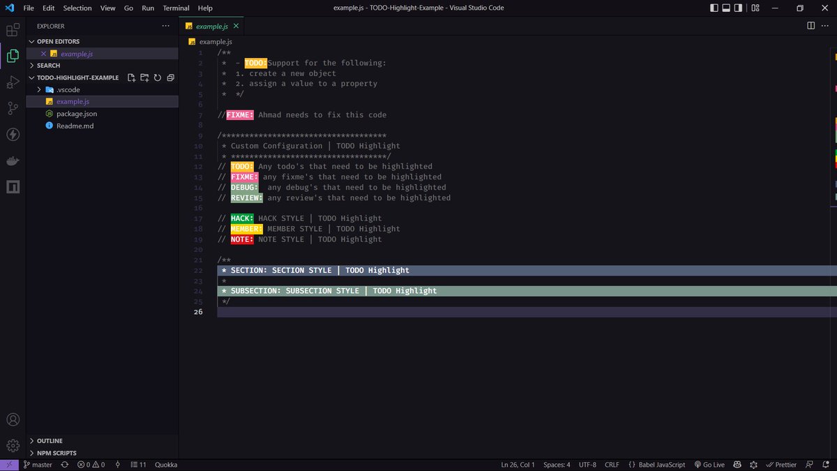Click the status bar commit graph icon

tap(117, 465)
